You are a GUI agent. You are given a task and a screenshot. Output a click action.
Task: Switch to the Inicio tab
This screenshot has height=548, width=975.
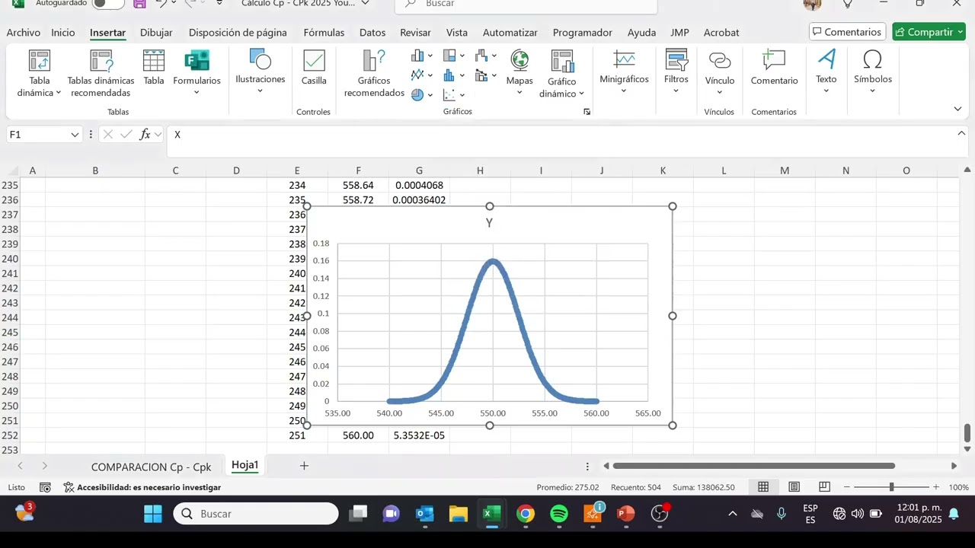click(x=63, y=33)
